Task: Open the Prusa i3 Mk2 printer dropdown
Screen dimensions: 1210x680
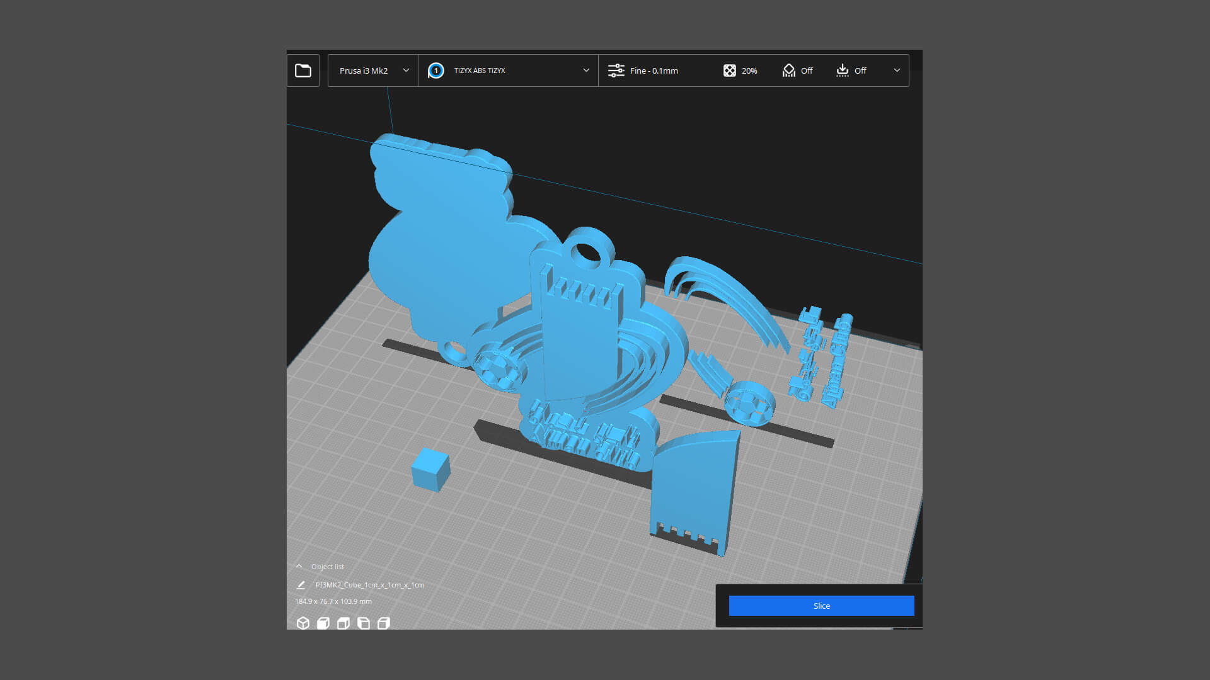Action: pyautogui.click(x=373, y=71)
